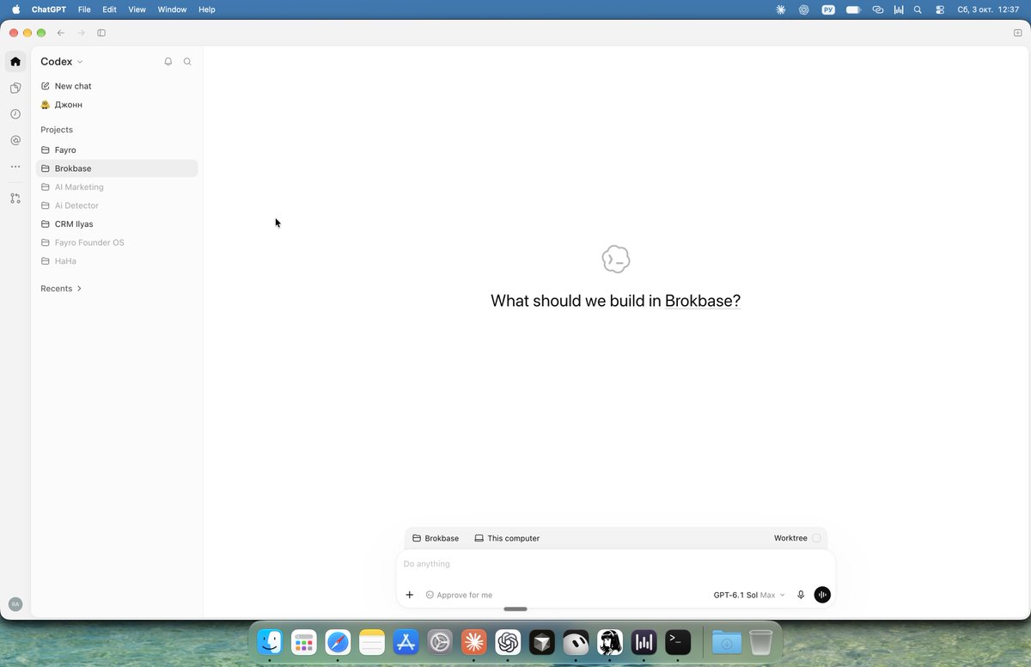Go back with the left arrow
The image size is (1031, 667).
point(60,33)
